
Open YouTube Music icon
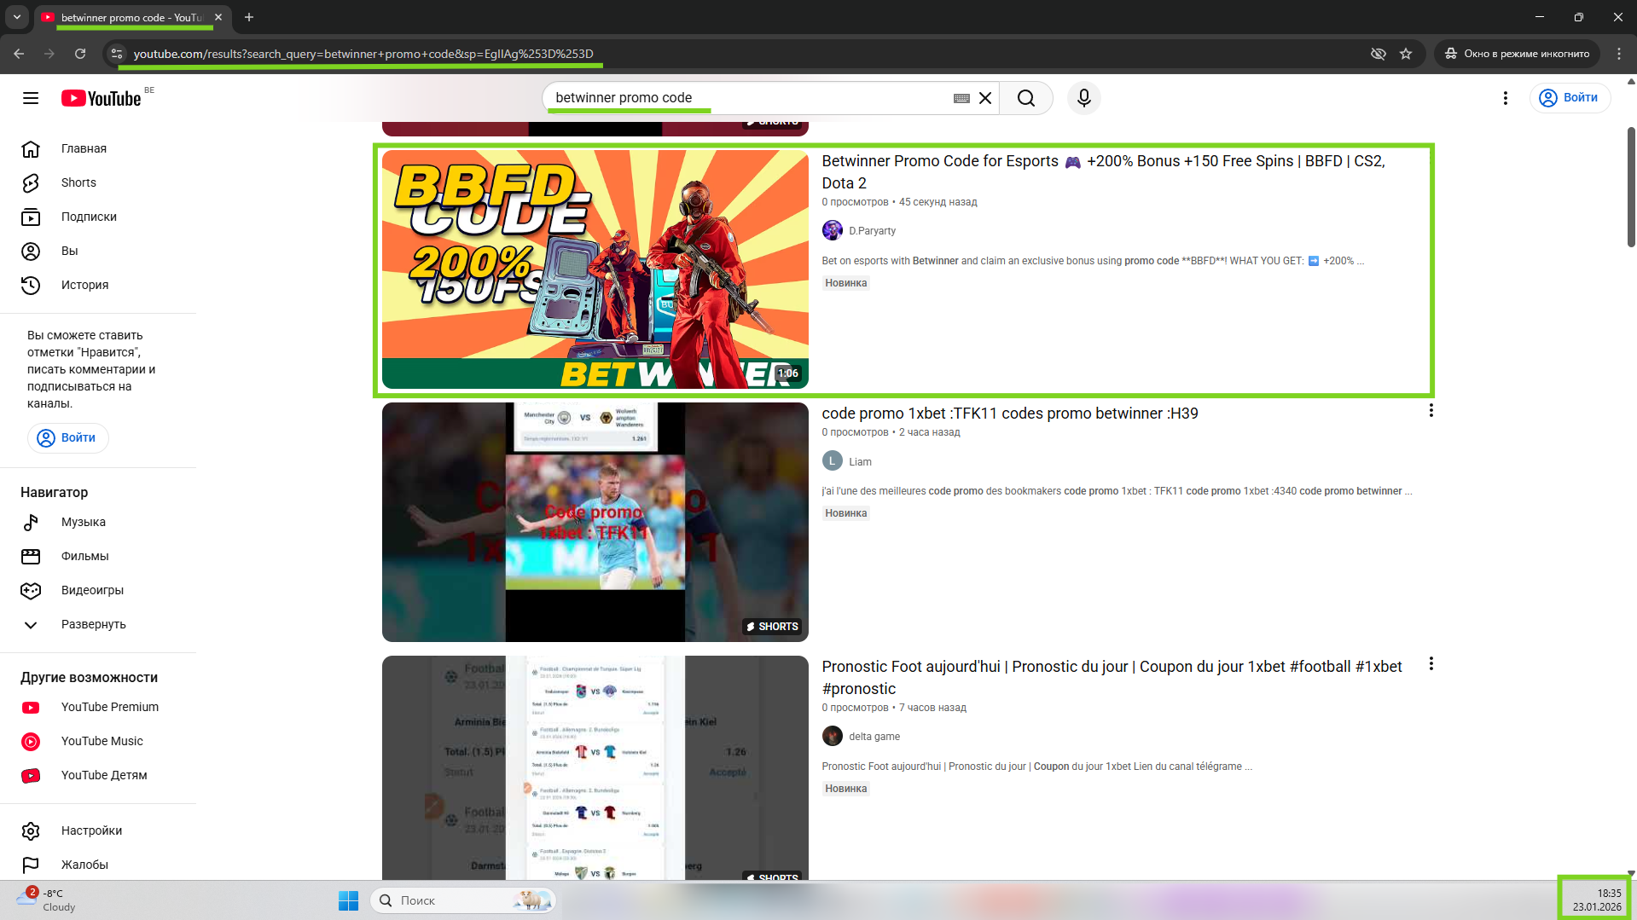[31, 742]
